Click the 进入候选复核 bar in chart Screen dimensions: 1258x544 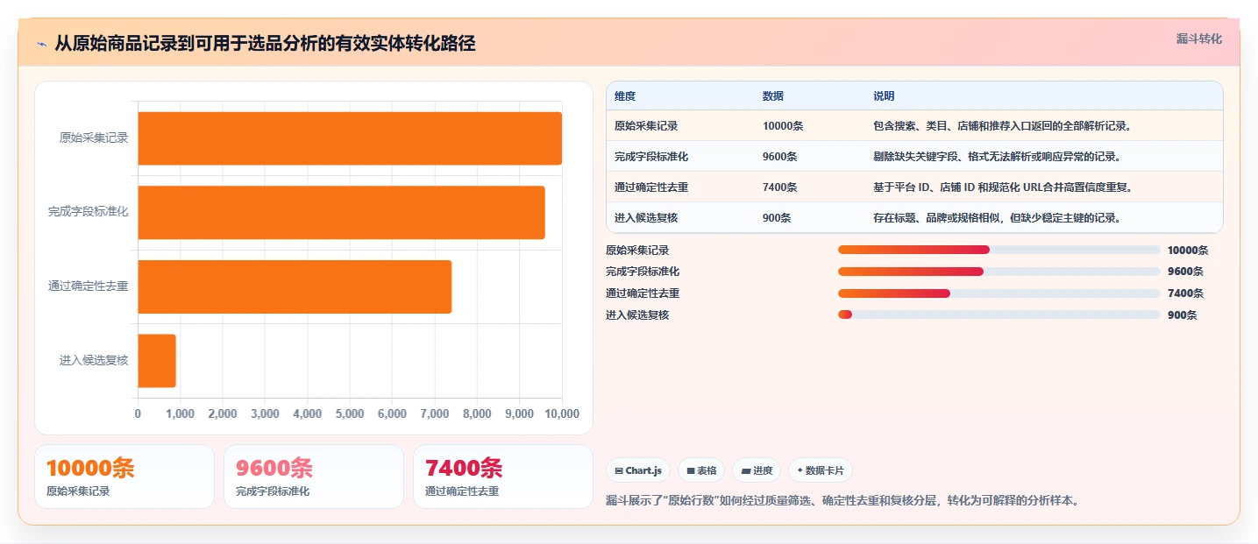coord(157,360)
